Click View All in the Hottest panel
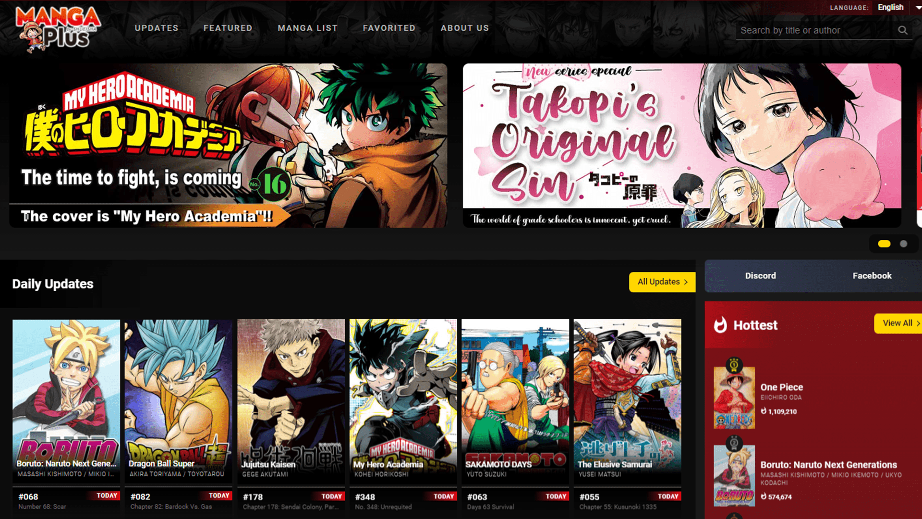Image resolution: width=922 pixels, height=519 pixels. click(899, 323)
